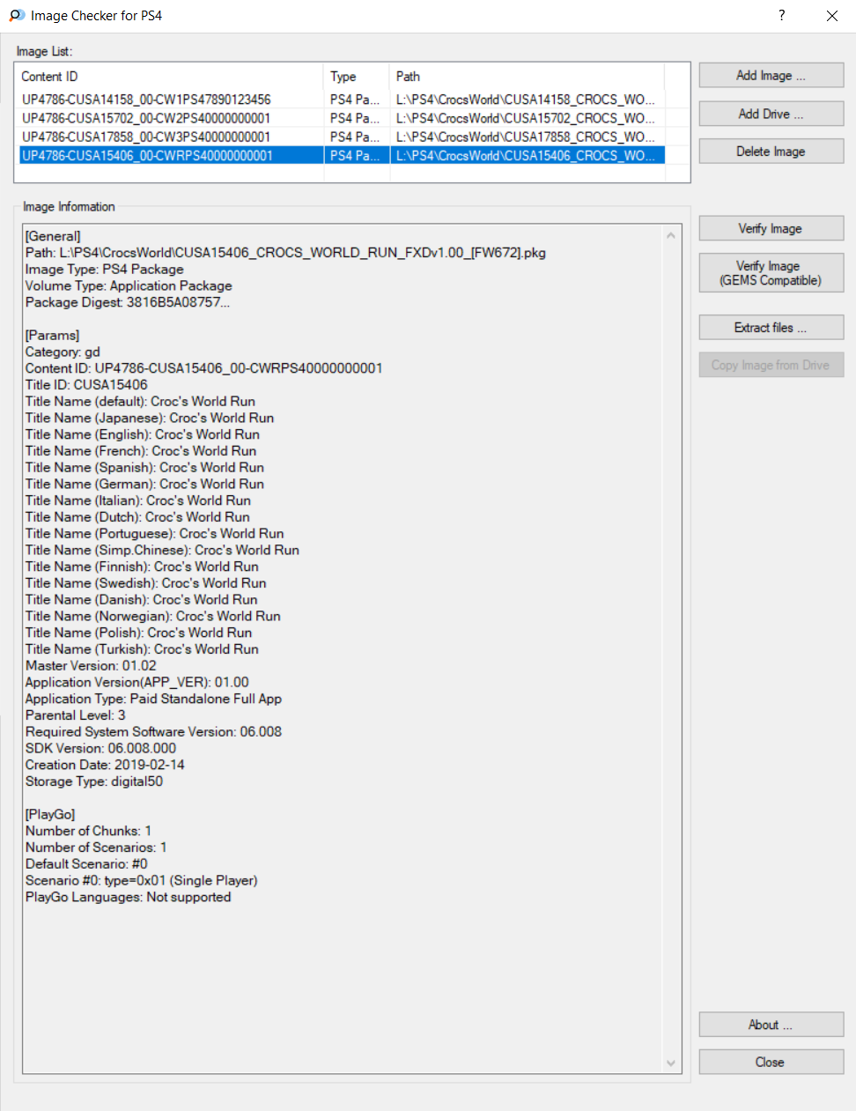This screenshot has width=856, height=1111.
Task: Click the Type cell of the CUSA15702 row
Action: click(x=355, y=118)
